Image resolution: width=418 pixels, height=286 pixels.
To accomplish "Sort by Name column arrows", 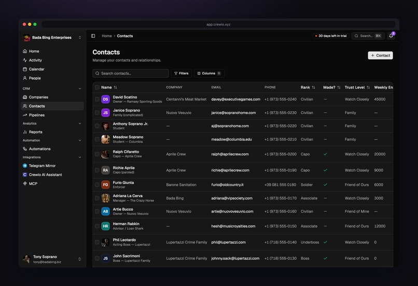I will pyautogui.click(x=115, y=87).
